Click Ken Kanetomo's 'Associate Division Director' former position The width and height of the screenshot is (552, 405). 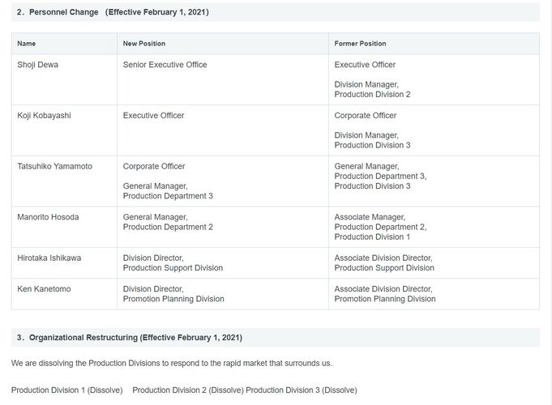click(383, 288)
